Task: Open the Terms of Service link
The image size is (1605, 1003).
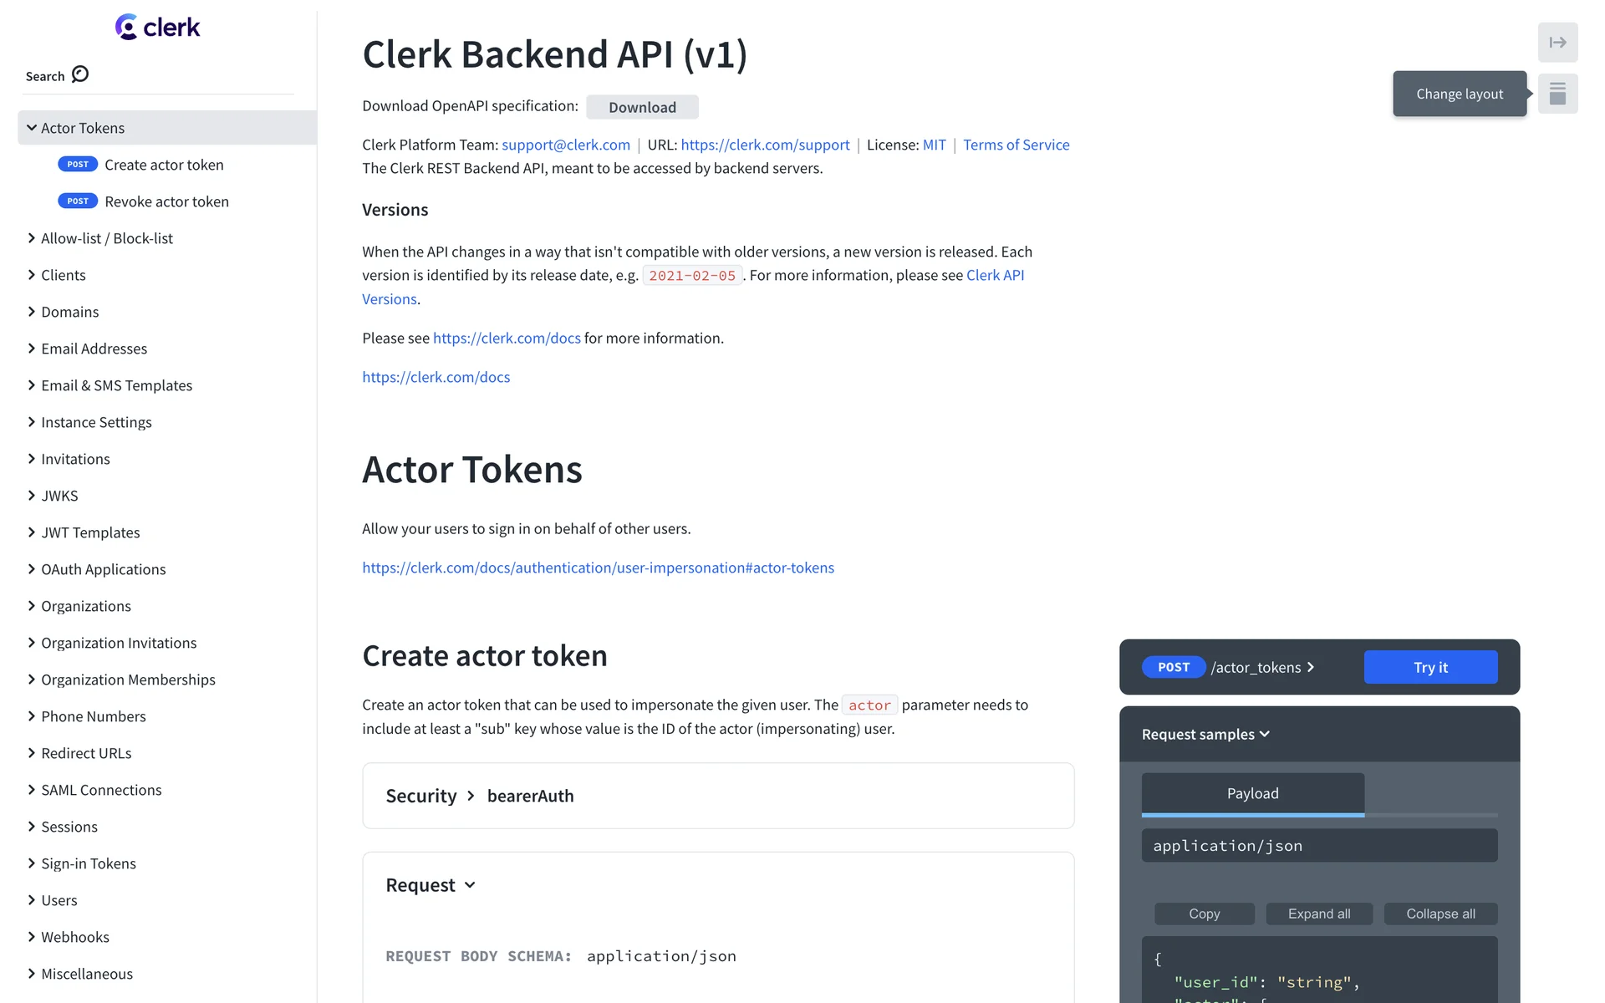Action: click(1016, 145)
